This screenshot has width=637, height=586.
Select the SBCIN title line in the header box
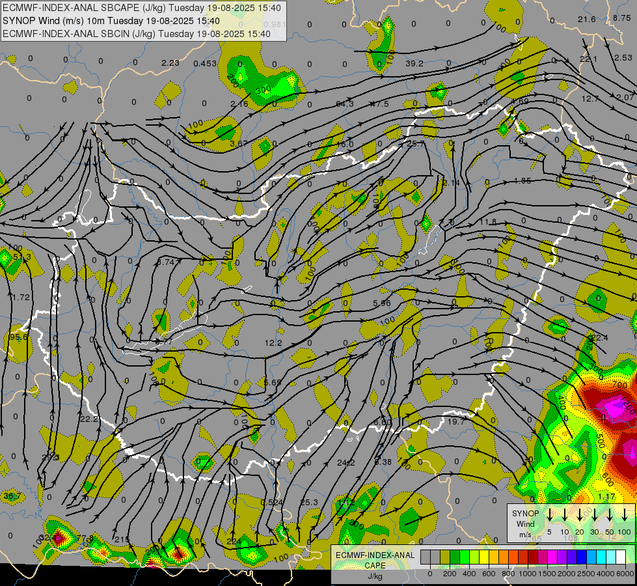(136, 34)
